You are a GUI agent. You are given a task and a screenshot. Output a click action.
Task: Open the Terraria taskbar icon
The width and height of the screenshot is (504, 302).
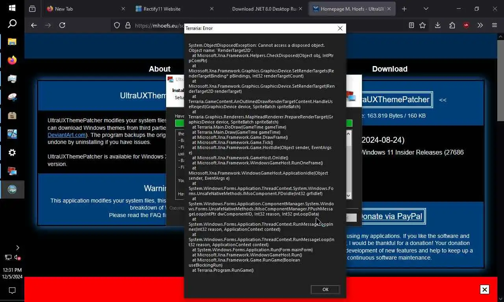[x=12, y=190]
